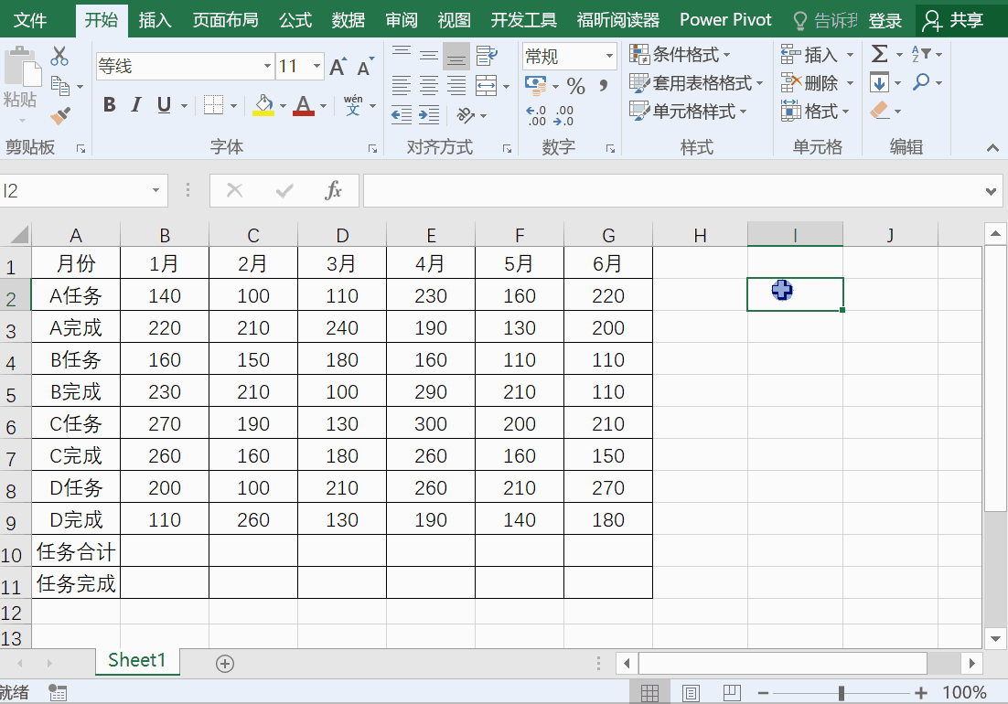1008x704 pixels.
Task: Toggle bottom vertical alignment
Action: 456,57
